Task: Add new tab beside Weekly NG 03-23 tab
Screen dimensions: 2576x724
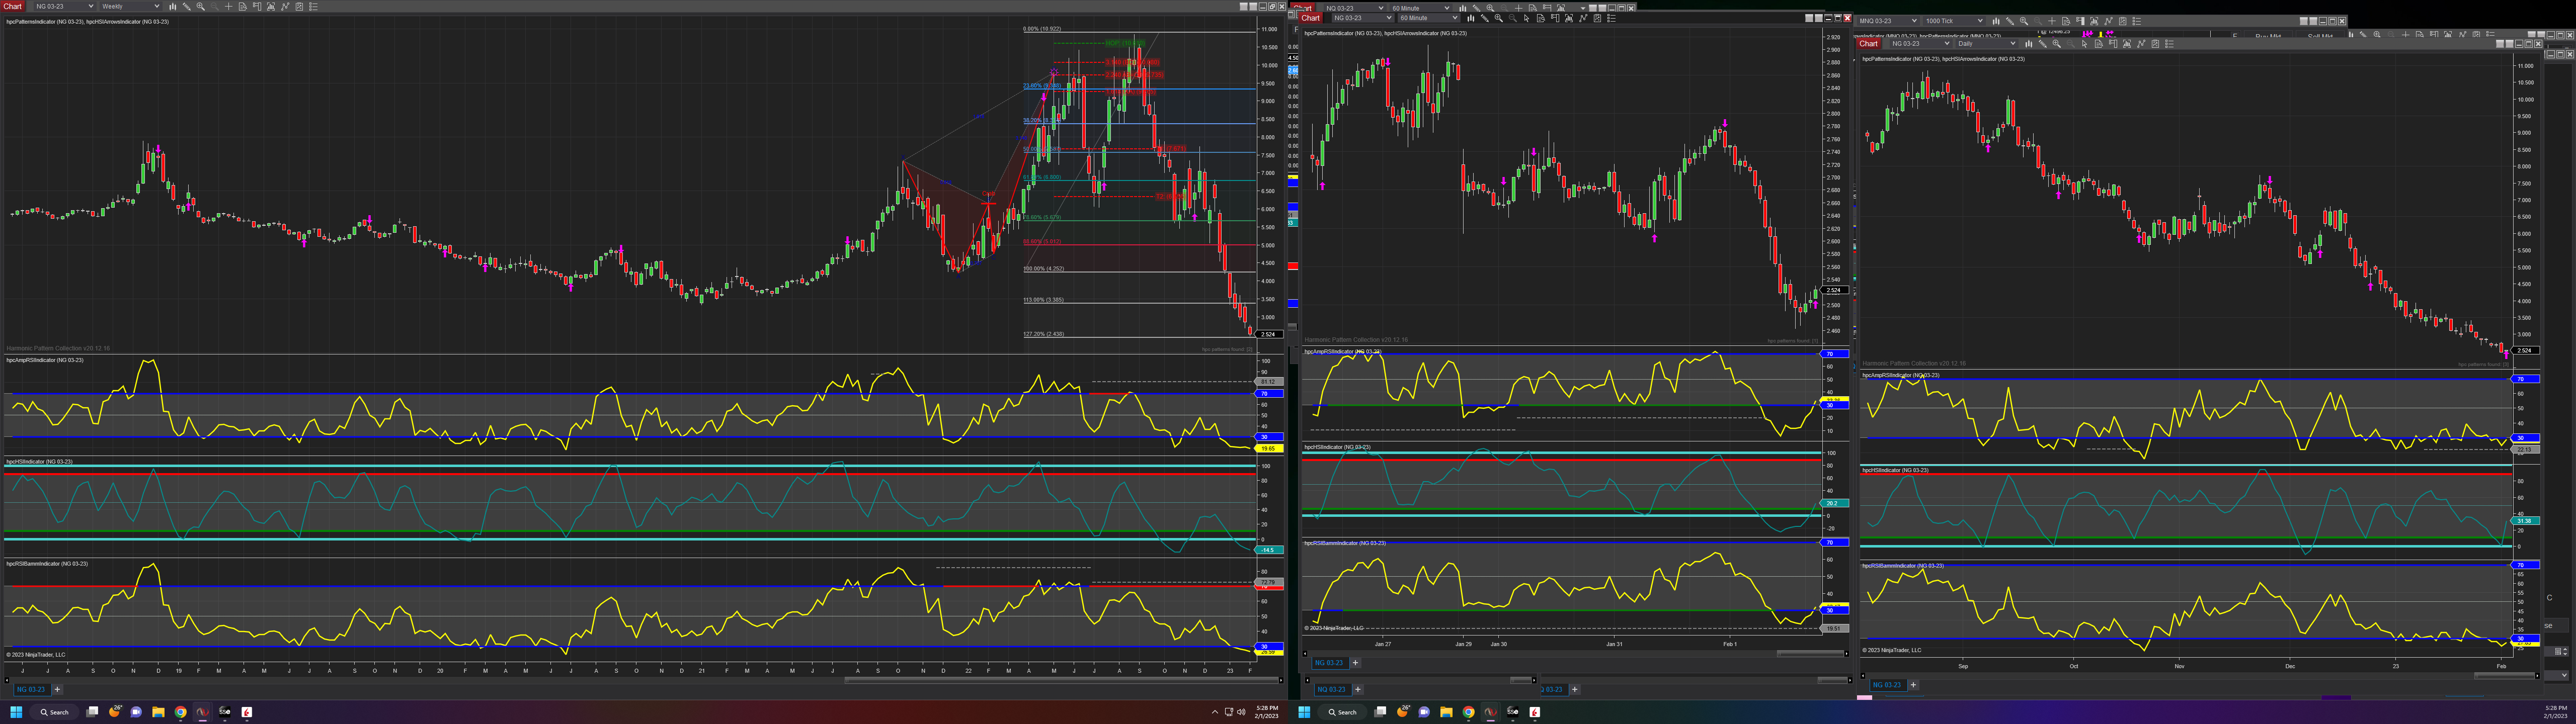Action: (x=57, y=689)
